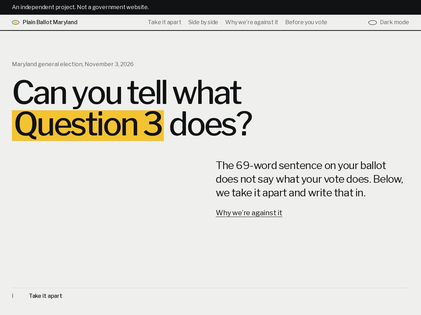Toggle the Dark mode switch
This screenshot has width=421, height=315.
click(373, 22)
